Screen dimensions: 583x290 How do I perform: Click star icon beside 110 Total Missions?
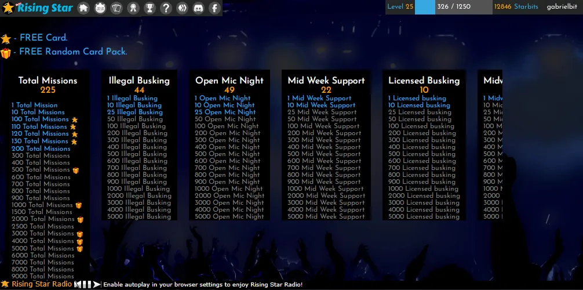pyautogui.click(x=73, y=127)
